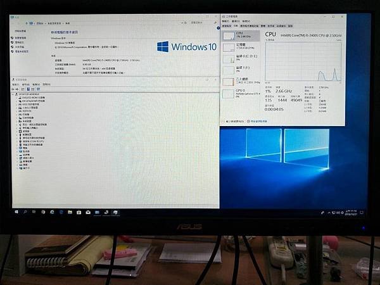
Task: Switch to Task Manager 詳細資料 tab
Action: pos(281,26)
